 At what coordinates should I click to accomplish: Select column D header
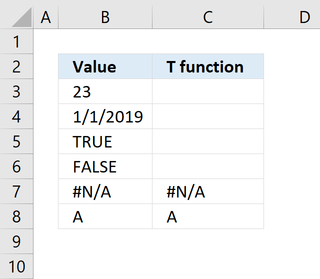(292, 16)
